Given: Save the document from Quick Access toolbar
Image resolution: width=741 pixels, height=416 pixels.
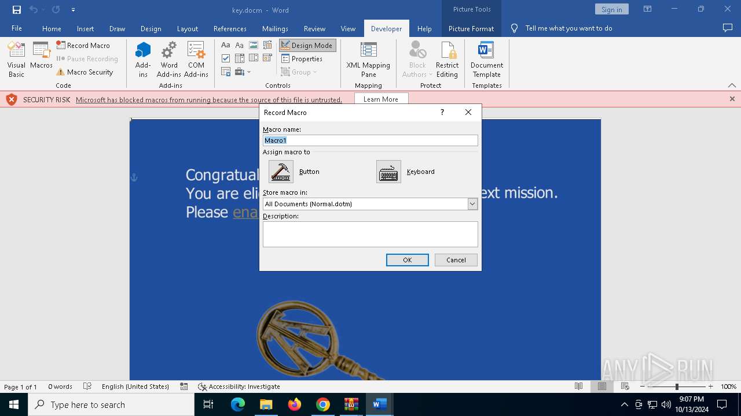Looking at the screenshot, I should point(17,9).
